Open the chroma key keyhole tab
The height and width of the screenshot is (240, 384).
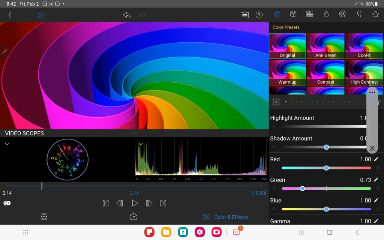point(359,14)
